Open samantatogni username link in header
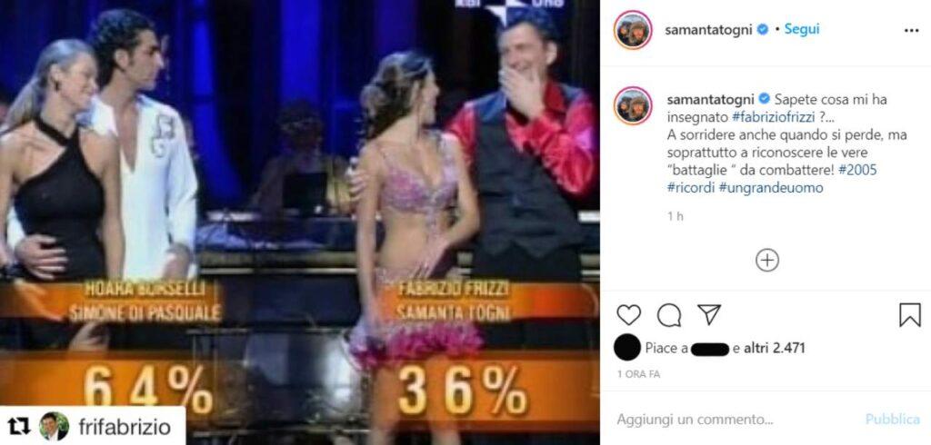Image resolution: width=931 pixels, height=445 pixels. tap(709, 30)
